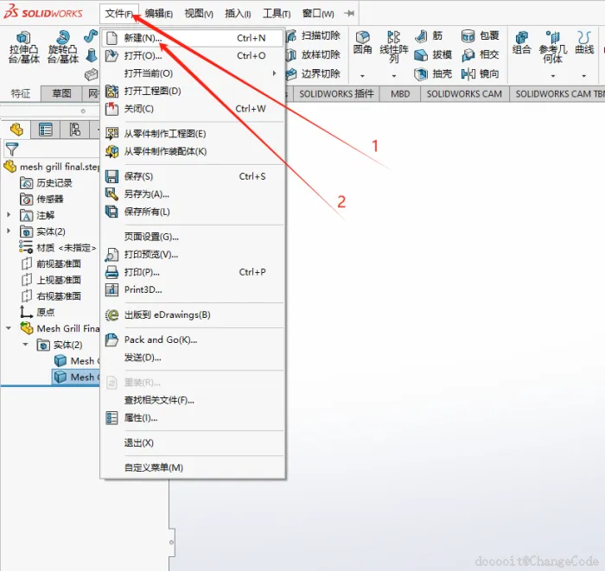Expand the 打开当前(O) submenu arrow
Viewport: 605px width, 571px height.
coord(274,73)
